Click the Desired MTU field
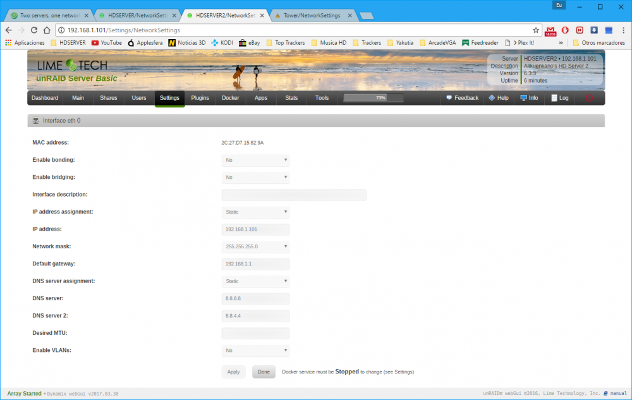This screenshot has width=632, height=400. click(x=255, y=333)
